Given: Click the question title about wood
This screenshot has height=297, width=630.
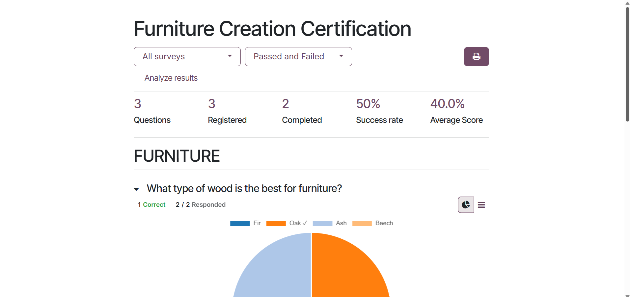Looking at the screenshot, I should click(x=244, y=188).
